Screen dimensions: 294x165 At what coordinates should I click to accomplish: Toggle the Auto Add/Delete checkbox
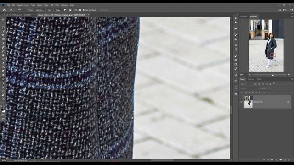(x=83, y=10)
